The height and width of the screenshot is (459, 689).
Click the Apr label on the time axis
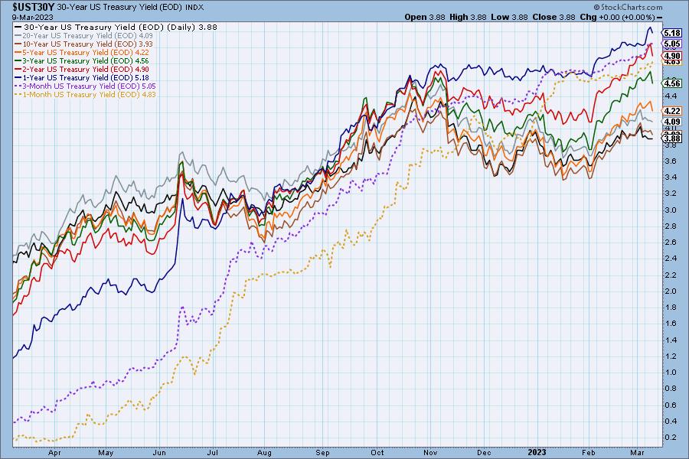click(x=54, y=452)
